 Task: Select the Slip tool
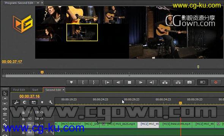[x=5, y=130]
